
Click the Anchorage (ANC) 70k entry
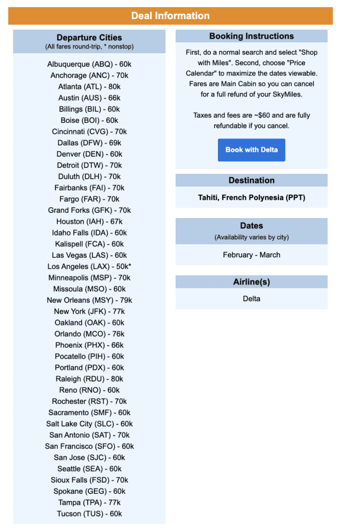(x=89, y=75)
